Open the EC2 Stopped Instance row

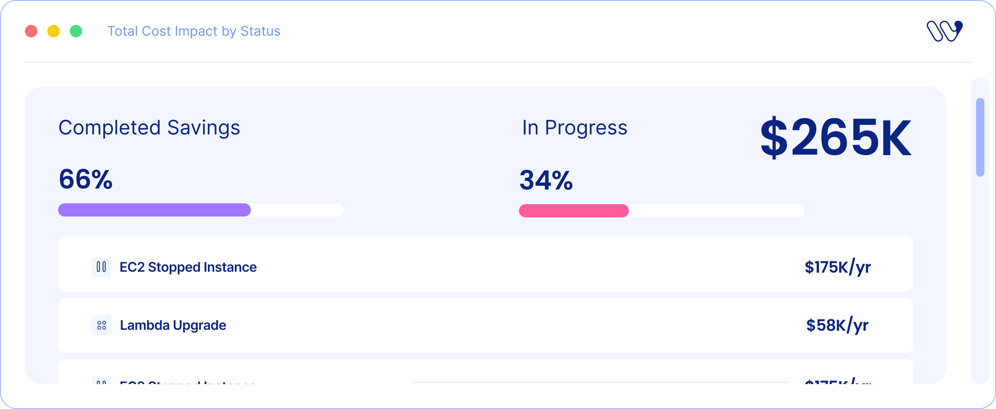tap(486, 264)
